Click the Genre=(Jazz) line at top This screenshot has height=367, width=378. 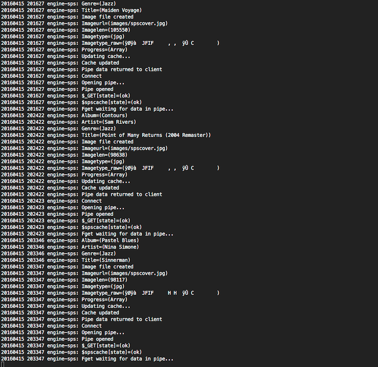(x=58, y=4)
